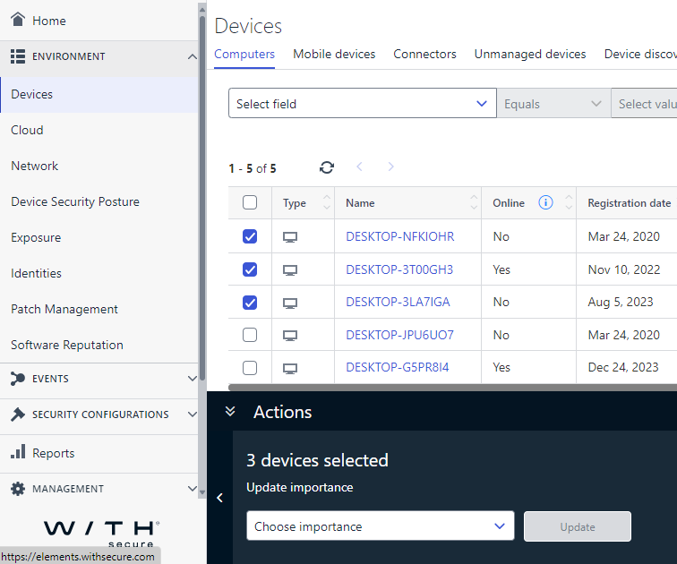
Task: Open device DESKTOP-G5PR8I4 link
Action: (398, 368)
